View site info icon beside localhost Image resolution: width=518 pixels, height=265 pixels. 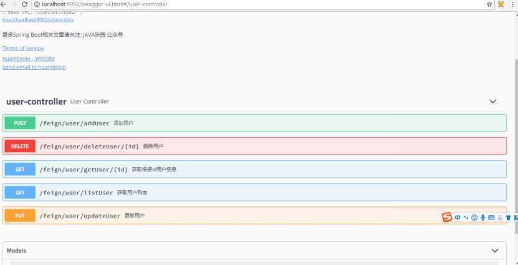click(37, 4)
